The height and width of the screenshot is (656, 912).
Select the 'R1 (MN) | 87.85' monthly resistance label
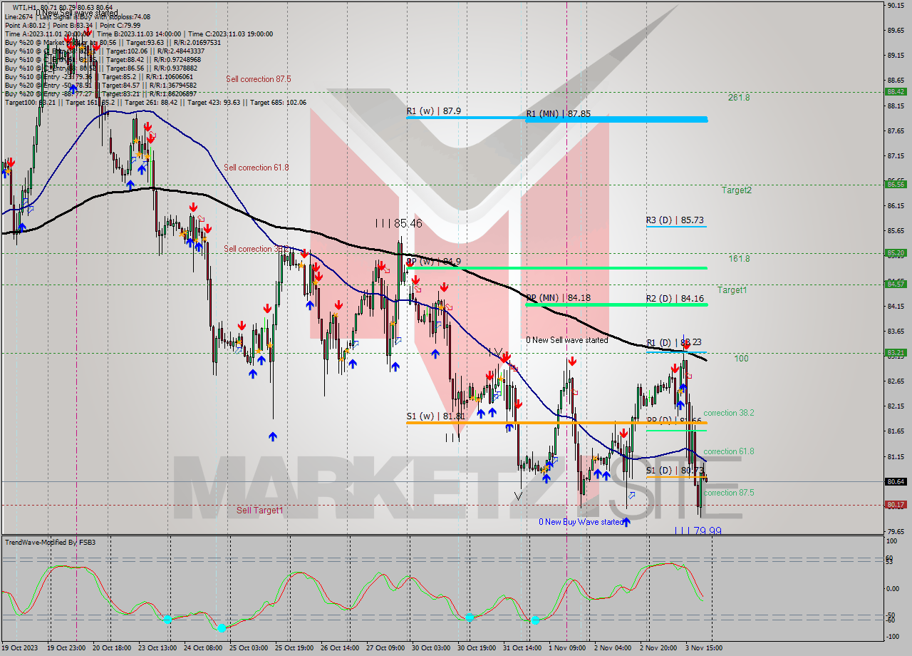tap(559, 113)
